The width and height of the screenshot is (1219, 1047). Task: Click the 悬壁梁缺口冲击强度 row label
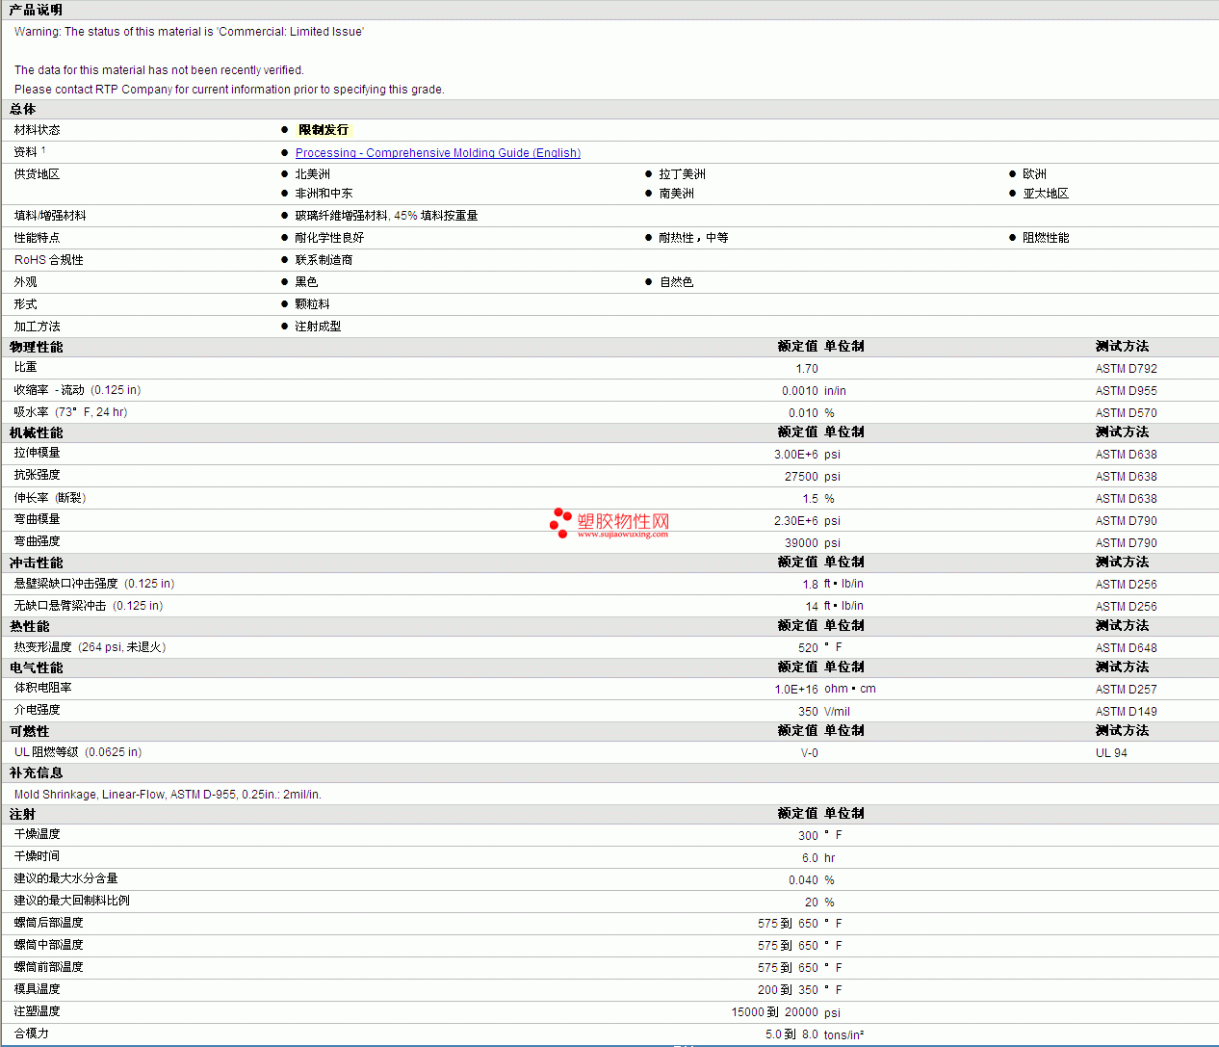click(x=94, y=584)
